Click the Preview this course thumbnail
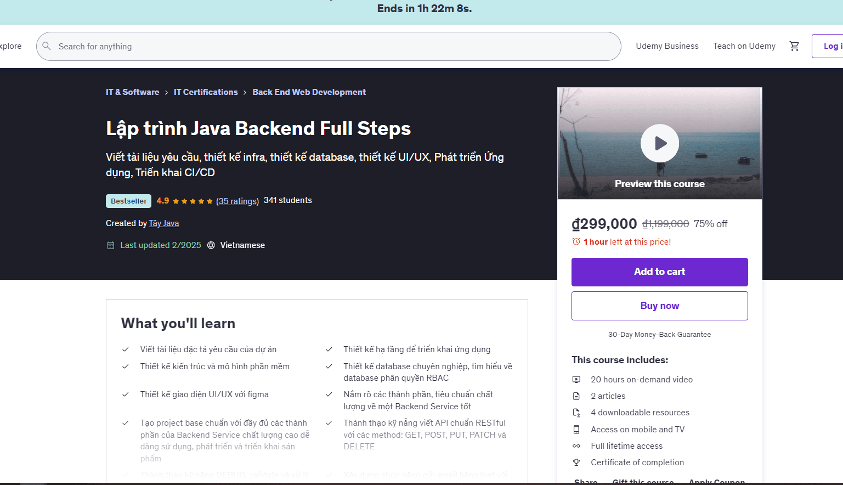Viewport: 843px width, 485px height. (x=660, y=144)
